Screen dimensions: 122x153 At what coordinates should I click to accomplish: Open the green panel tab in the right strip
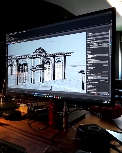tap(111, 44)
